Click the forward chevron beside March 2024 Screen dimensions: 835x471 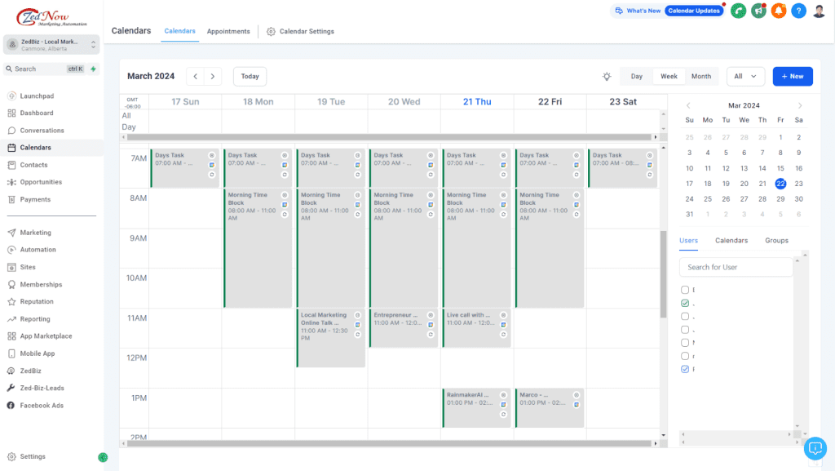pyautogui.click(x=210, y=76)
